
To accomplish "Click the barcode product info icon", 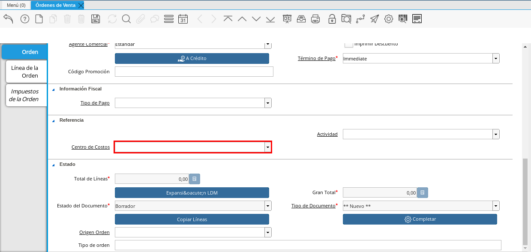I will (x=402, y=19).
